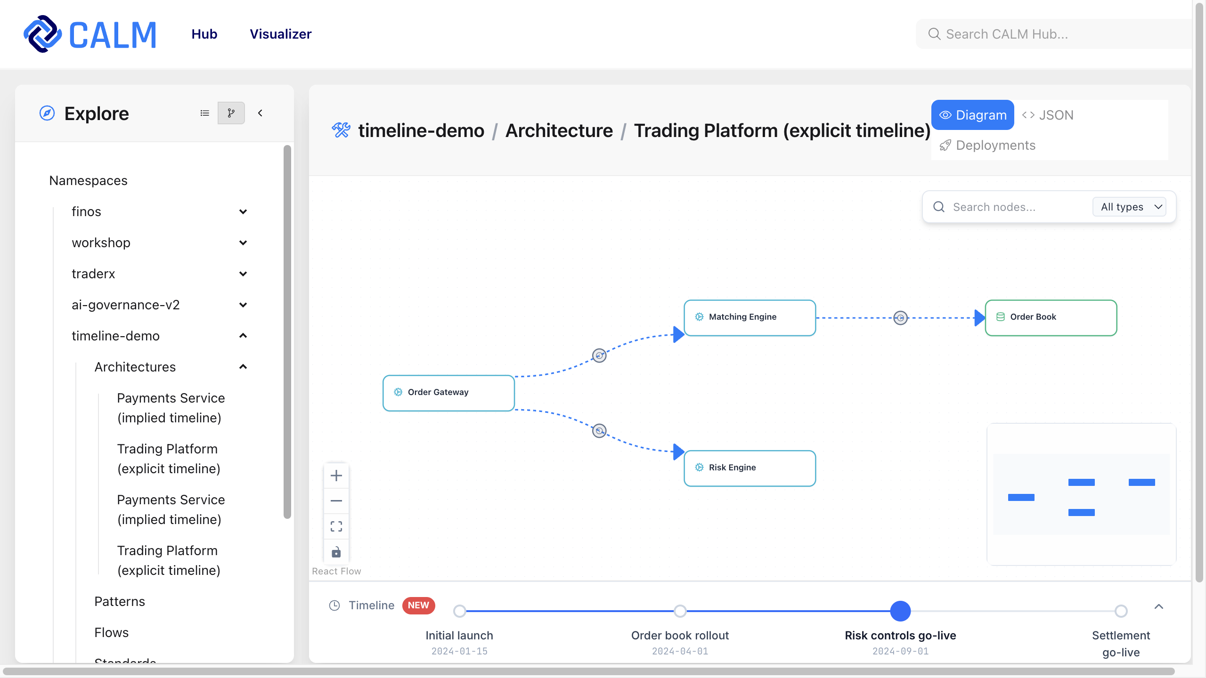Click the 'Initial launch' label
Viewport: 1206px width, 678px height.
click(x=459, y=636)
